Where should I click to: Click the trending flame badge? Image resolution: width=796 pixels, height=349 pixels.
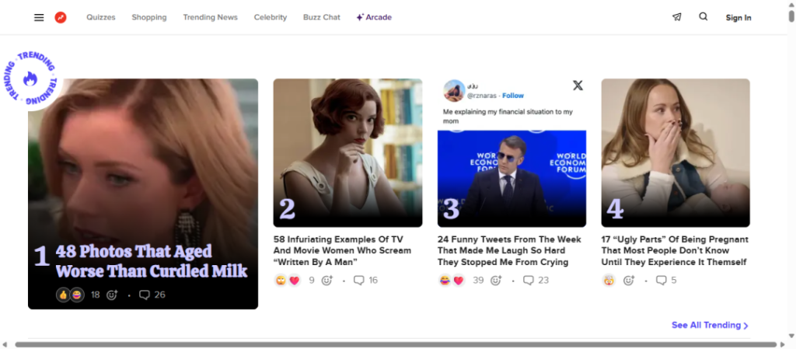[30, 79]
